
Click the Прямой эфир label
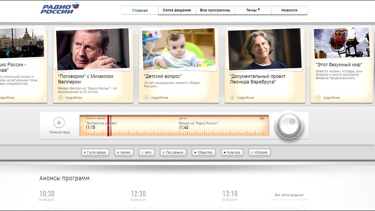[x=59, y=132]
